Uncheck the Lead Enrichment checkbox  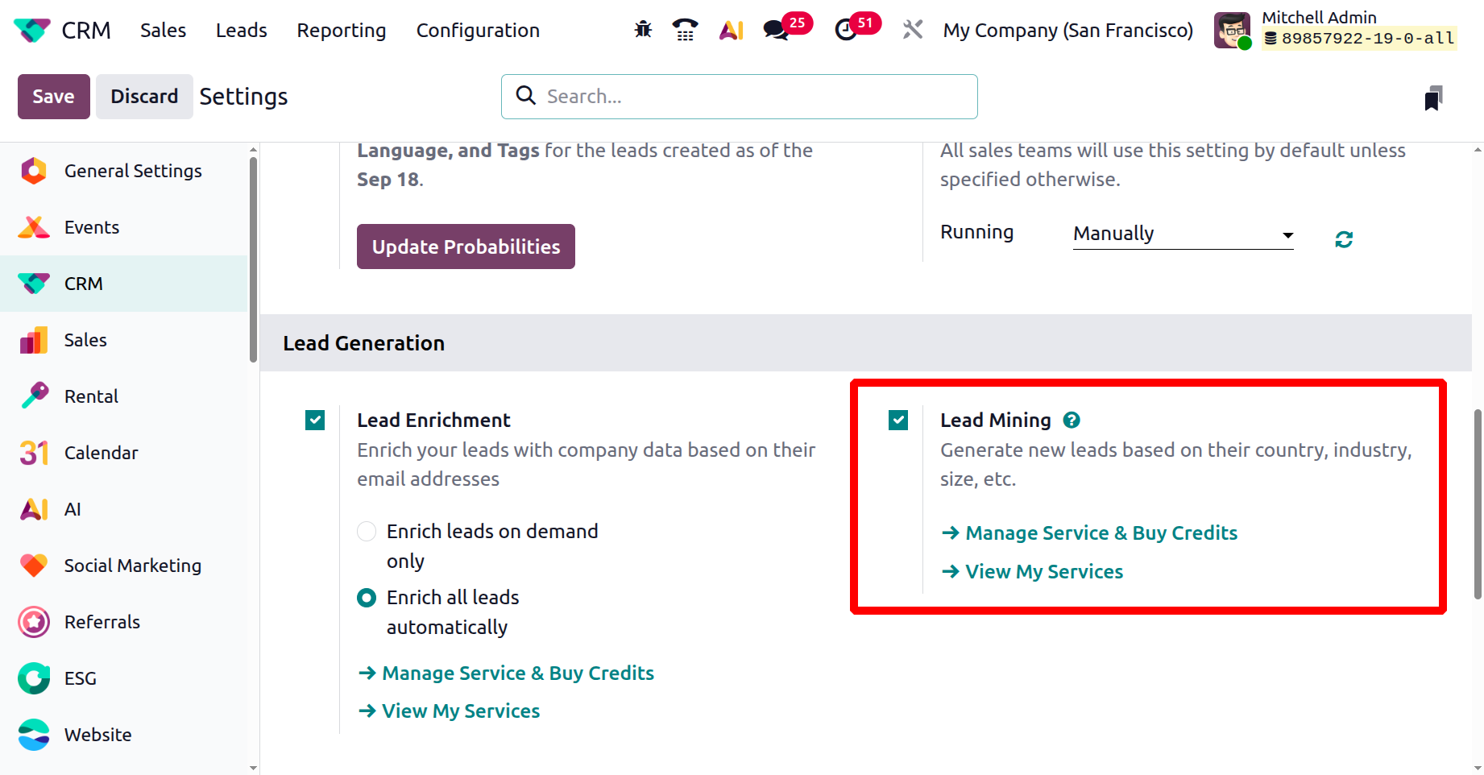(x=315, y=420)
